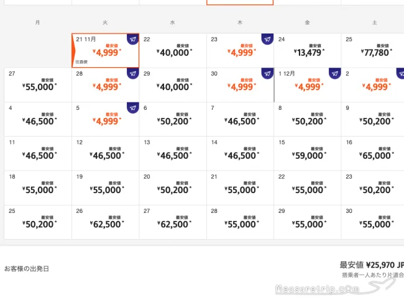Click the plane badge on 5 December

coord(132,108)
